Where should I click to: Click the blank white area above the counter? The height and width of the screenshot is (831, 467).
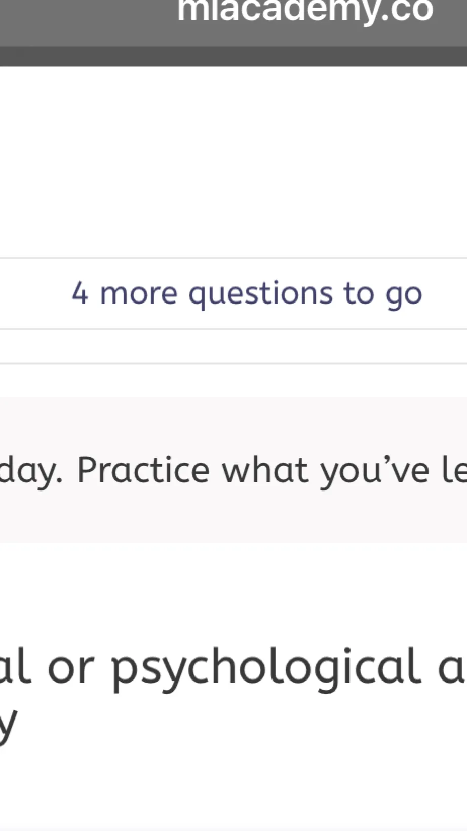point(233,162)
